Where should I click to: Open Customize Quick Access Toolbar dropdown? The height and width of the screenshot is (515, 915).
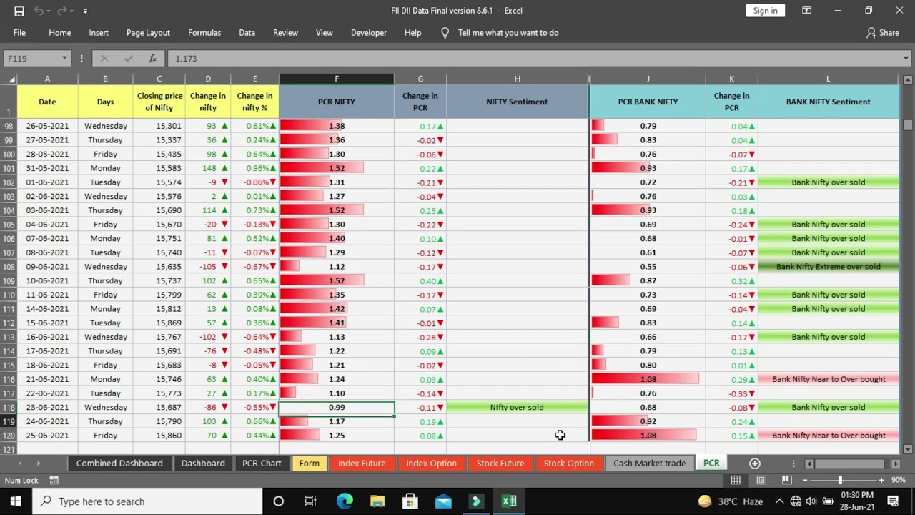tap(85, 11)
